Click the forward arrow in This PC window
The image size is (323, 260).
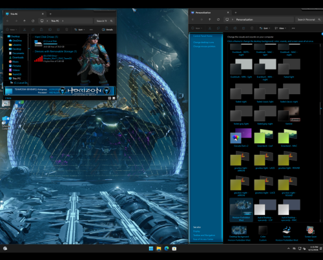(x=16, y=21)
